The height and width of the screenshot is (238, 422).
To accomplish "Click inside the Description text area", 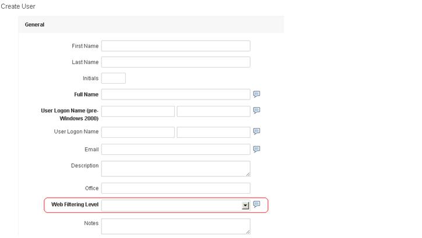I will tap(176, 169).
